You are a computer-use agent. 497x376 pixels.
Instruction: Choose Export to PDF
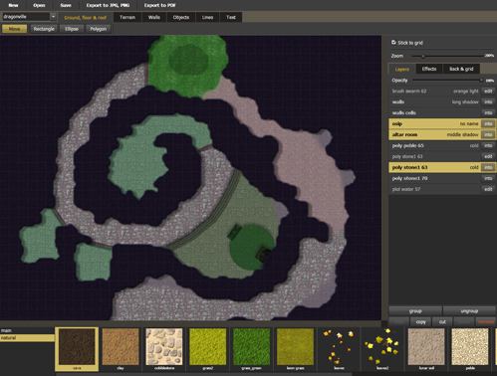coord(159,5)
